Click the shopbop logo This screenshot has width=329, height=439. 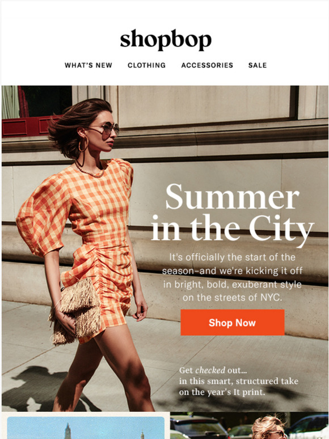click(x=166, y=40)
